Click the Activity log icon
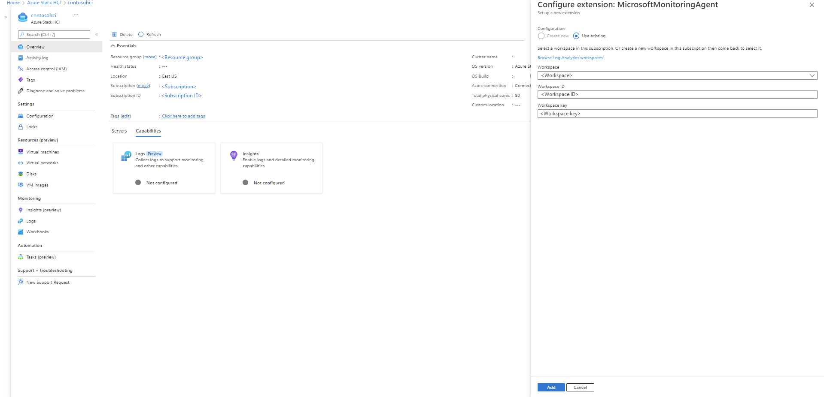 click(21, 58)
